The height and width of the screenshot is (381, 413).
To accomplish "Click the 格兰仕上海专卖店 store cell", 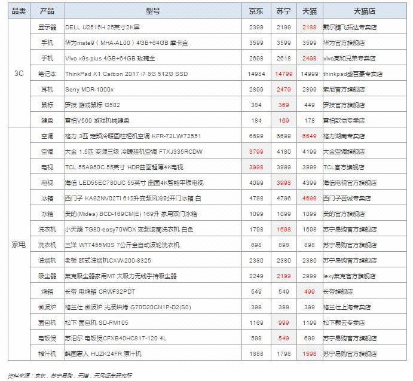I will coord(365,307).
